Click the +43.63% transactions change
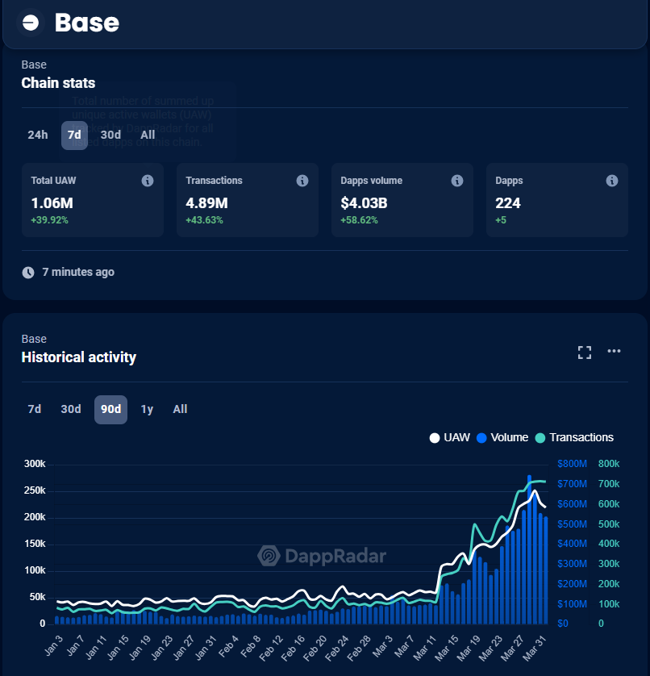Screen dimensions: 650x676 204,220
